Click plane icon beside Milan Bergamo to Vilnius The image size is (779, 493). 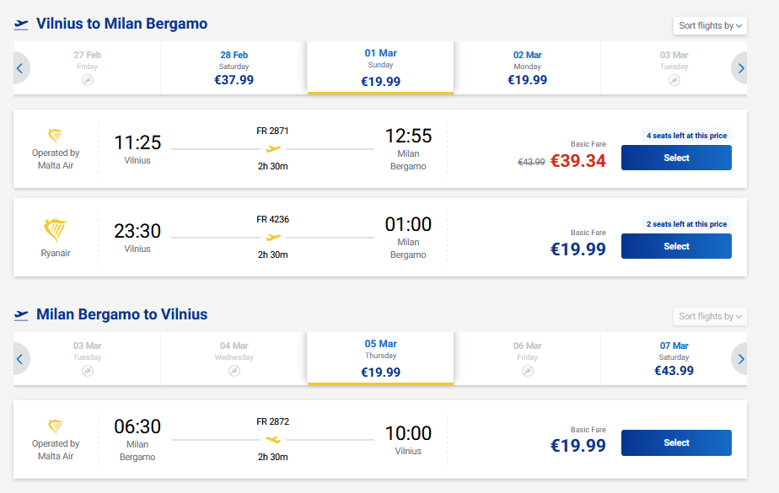click(22, 315)
